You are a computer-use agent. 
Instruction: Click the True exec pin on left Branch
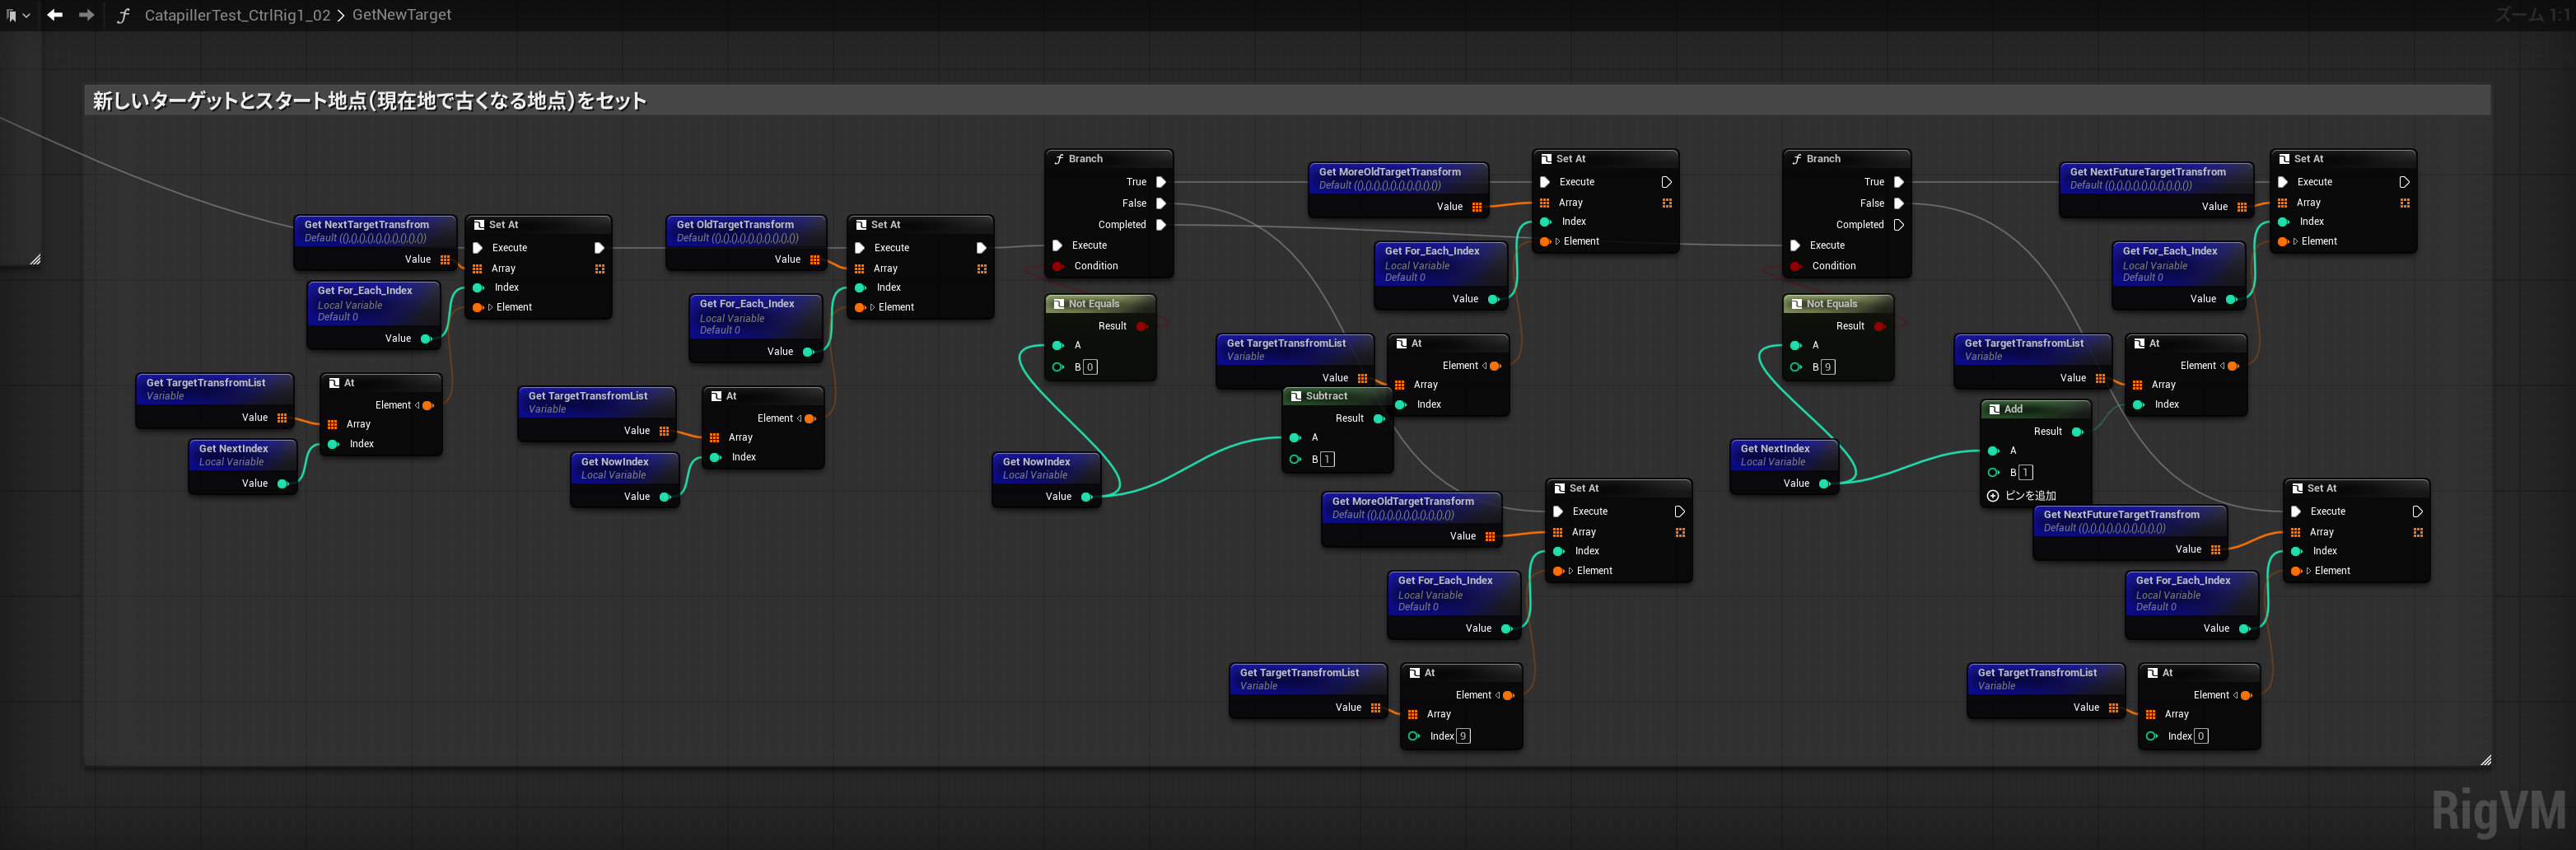pos(1161,182)
